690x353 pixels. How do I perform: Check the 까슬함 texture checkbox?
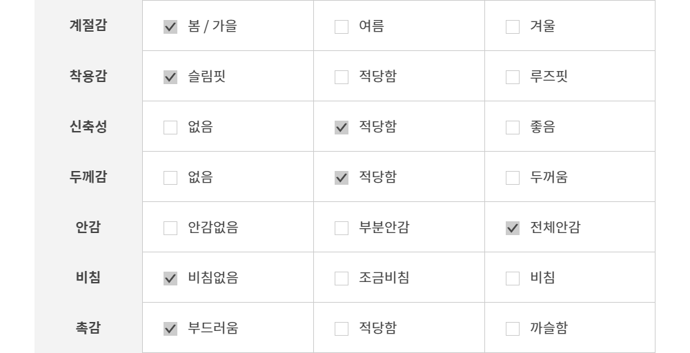pyautogui.click(x=513, y=329)
